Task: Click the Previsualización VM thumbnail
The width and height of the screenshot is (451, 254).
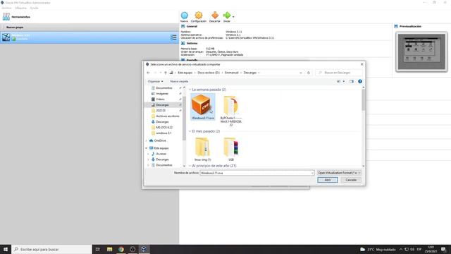Action: click(x=421, y=52)
